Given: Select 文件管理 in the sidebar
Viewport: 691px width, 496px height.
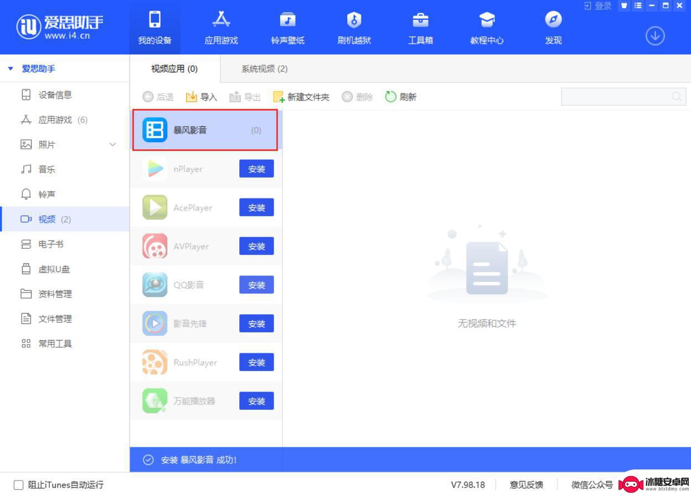Looking at the screenshot, I should point(65,319).
